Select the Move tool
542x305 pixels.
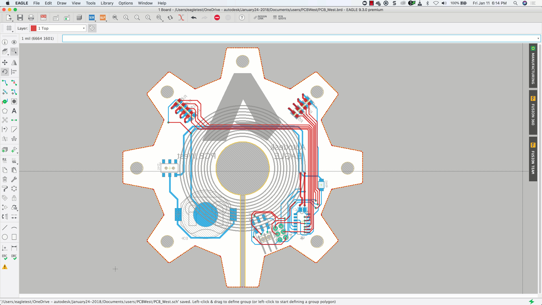coord(5,62)
